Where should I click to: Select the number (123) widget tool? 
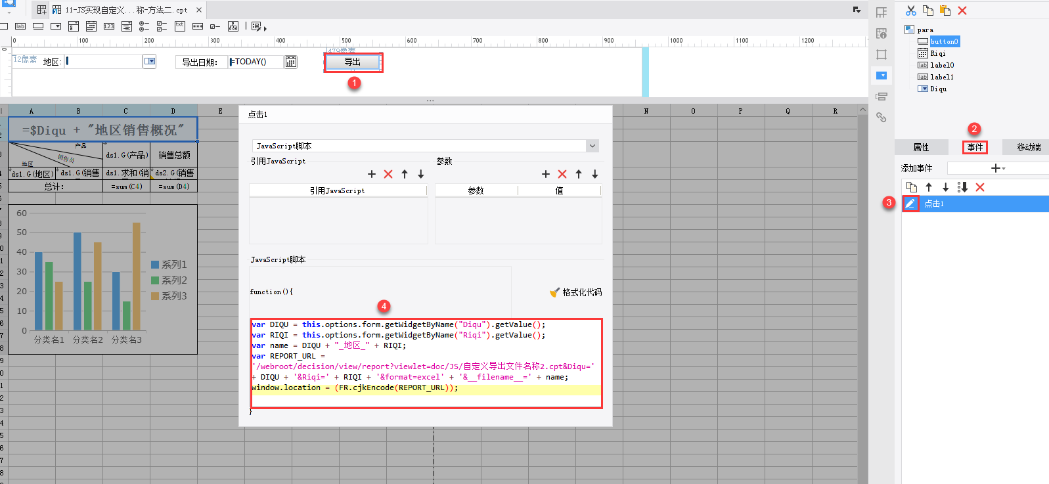pos(109,26)
